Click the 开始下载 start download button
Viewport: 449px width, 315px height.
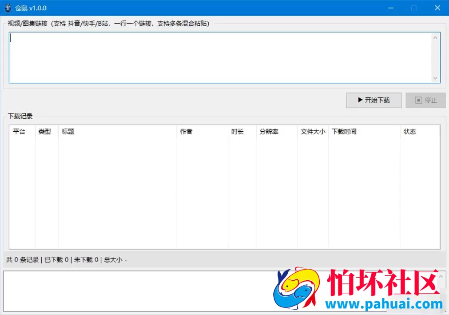pos(374,100)
